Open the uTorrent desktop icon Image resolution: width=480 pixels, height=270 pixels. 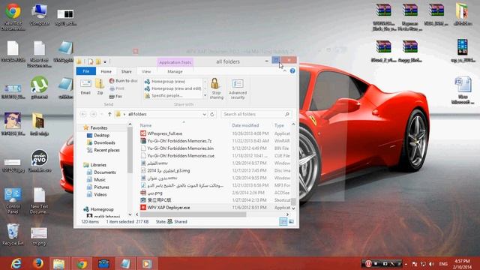39,88
